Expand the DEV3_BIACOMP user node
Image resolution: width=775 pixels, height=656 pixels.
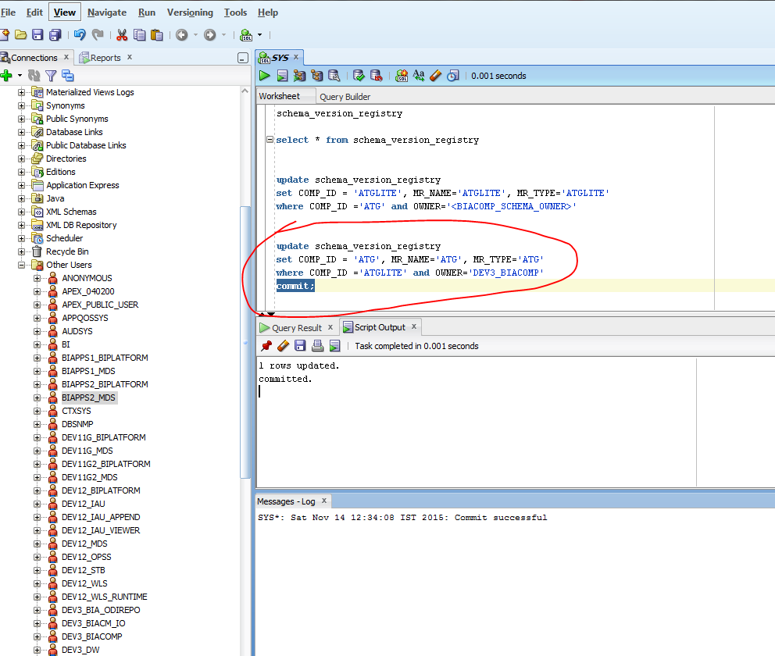pyautogui.click(x=37, y=636)
